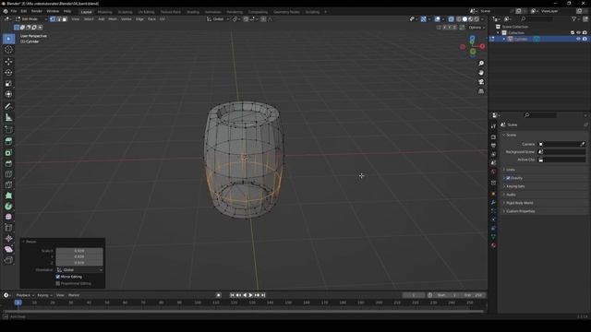Open the Global transform orientation dropdown
Image resolution: width=591 pixels, height=332 pixels.
(x=218, y=18)
